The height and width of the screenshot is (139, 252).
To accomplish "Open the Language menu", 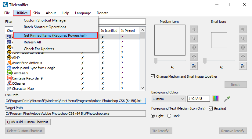I will tap(83, 13).
